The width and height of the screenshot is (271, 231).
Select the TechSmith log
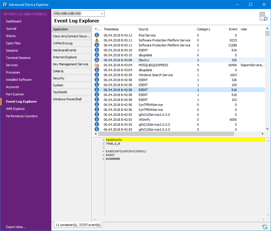[x=71, y=92]
